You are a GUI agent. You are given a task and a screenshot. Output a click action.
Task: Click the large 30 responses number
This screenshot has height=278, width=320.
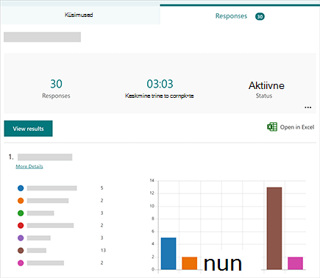pyautogui.click(x=56, y=84)
